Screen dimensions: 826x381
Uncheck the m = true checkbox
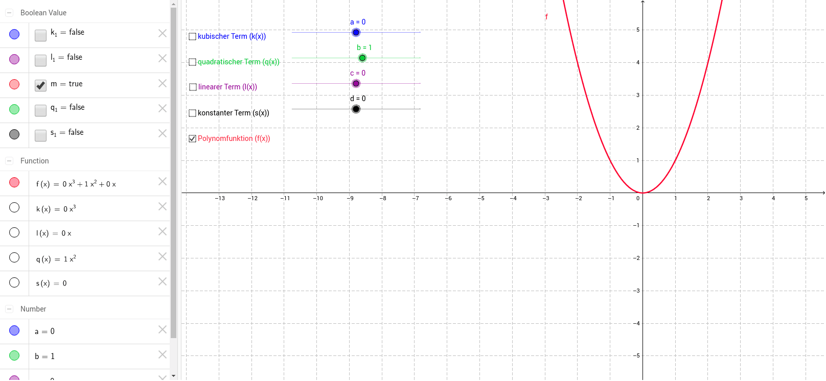(41, 85)
